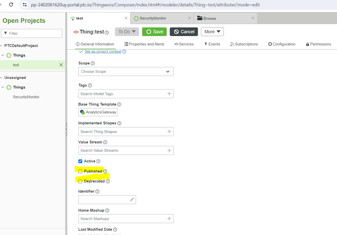Show help for Active option
The image size is (337, 235).
(x=98, y=161)
